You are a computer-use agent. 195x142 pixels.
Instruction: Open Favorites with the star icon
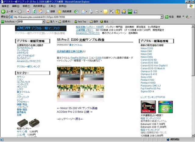click(59, 12)
